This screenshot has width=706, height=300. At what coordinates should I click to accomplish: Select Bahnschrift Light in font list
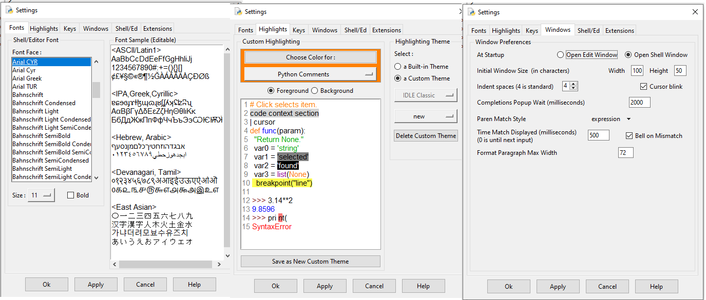pyautogui.click(x=35, y=111)
